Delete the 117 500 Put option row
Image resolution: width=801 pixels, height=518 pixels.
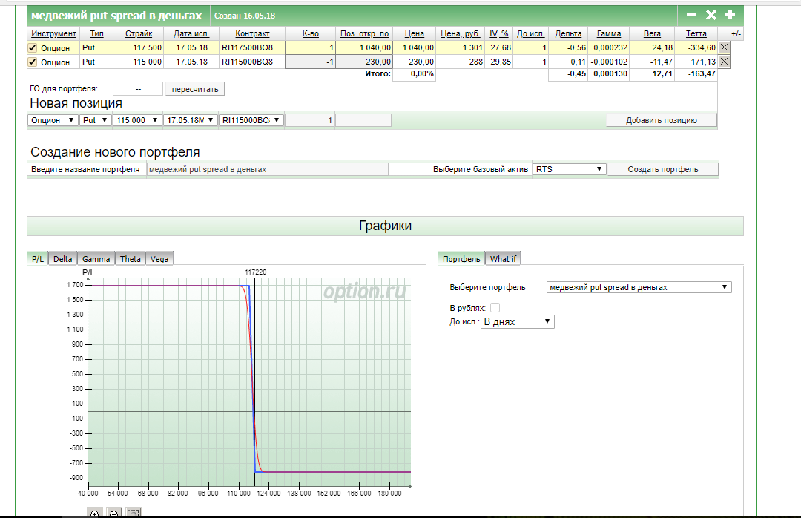[x=725, y=47]
